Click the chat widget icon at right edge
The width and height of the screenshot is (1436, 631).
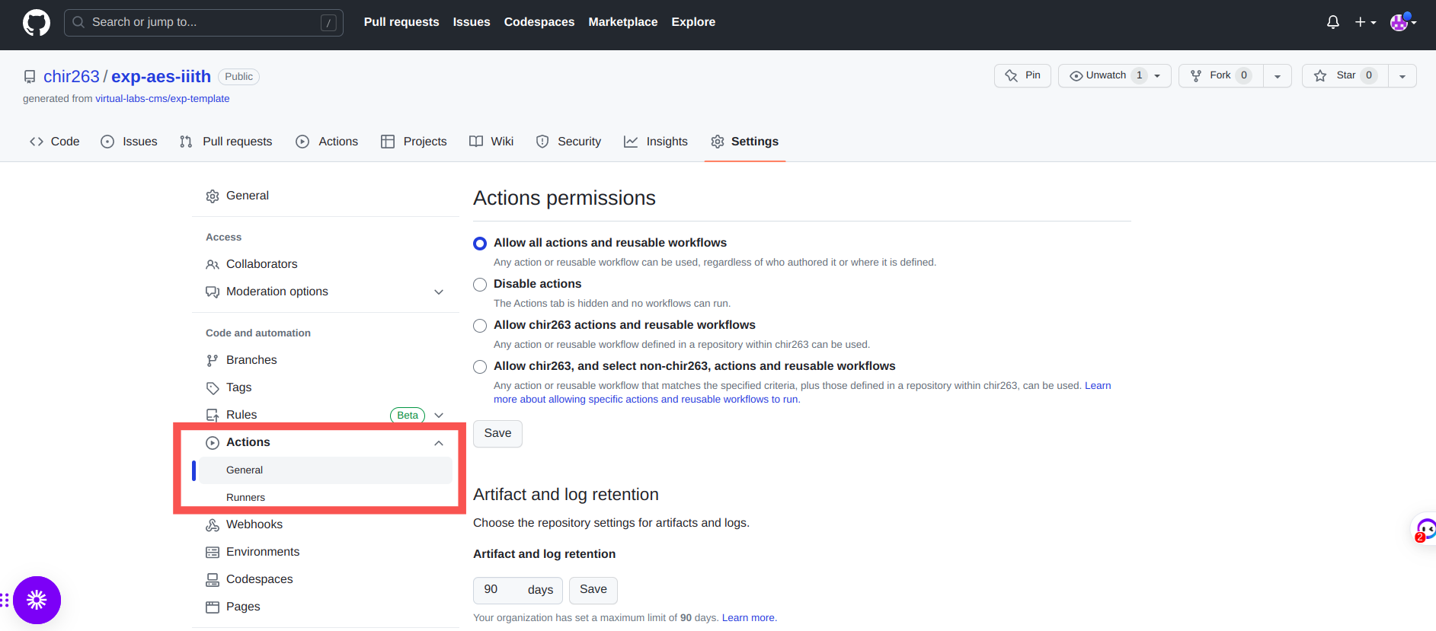point(1425,530)
